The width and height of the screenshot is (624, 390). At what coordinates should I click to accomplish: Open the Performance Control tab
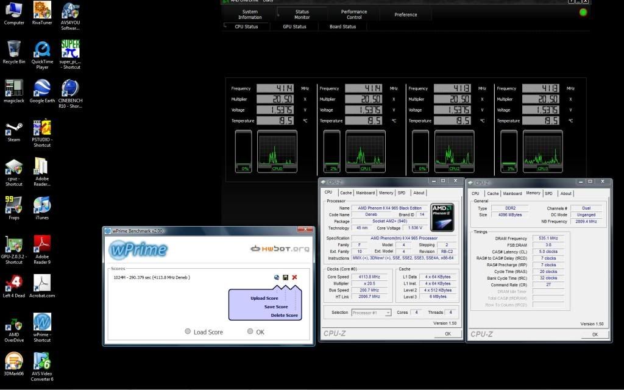coord(354,15)
